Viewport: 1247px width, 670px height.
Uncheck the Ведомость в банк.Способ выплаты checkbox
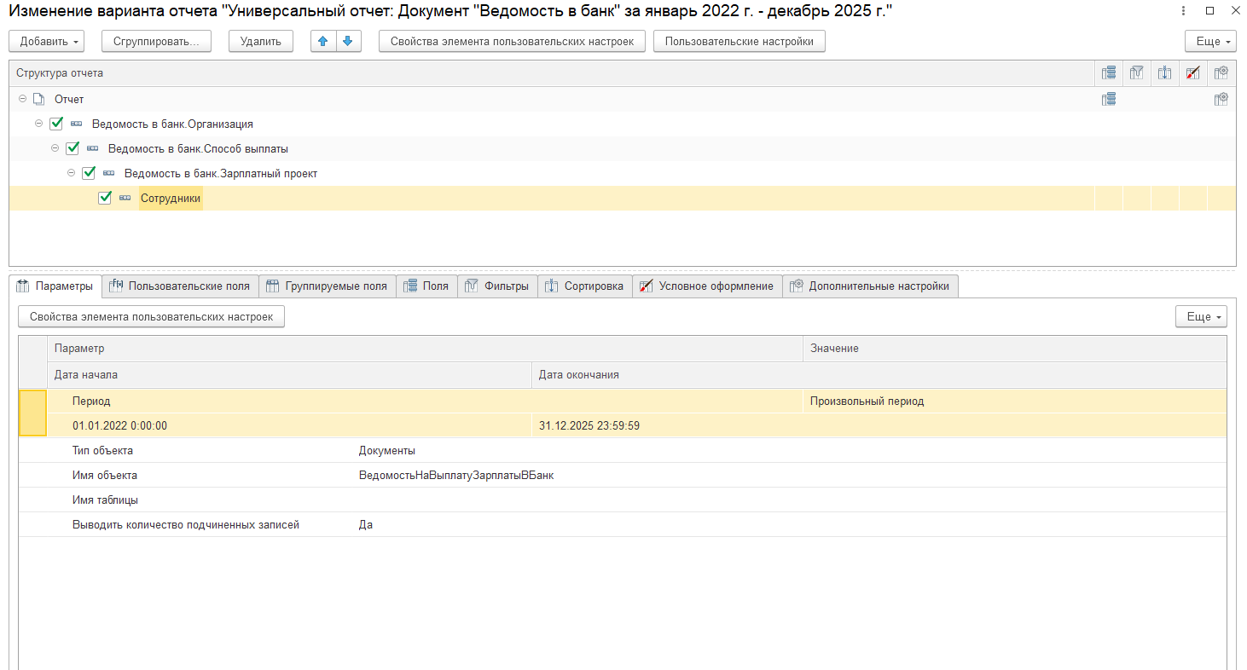tap(72, 148)
